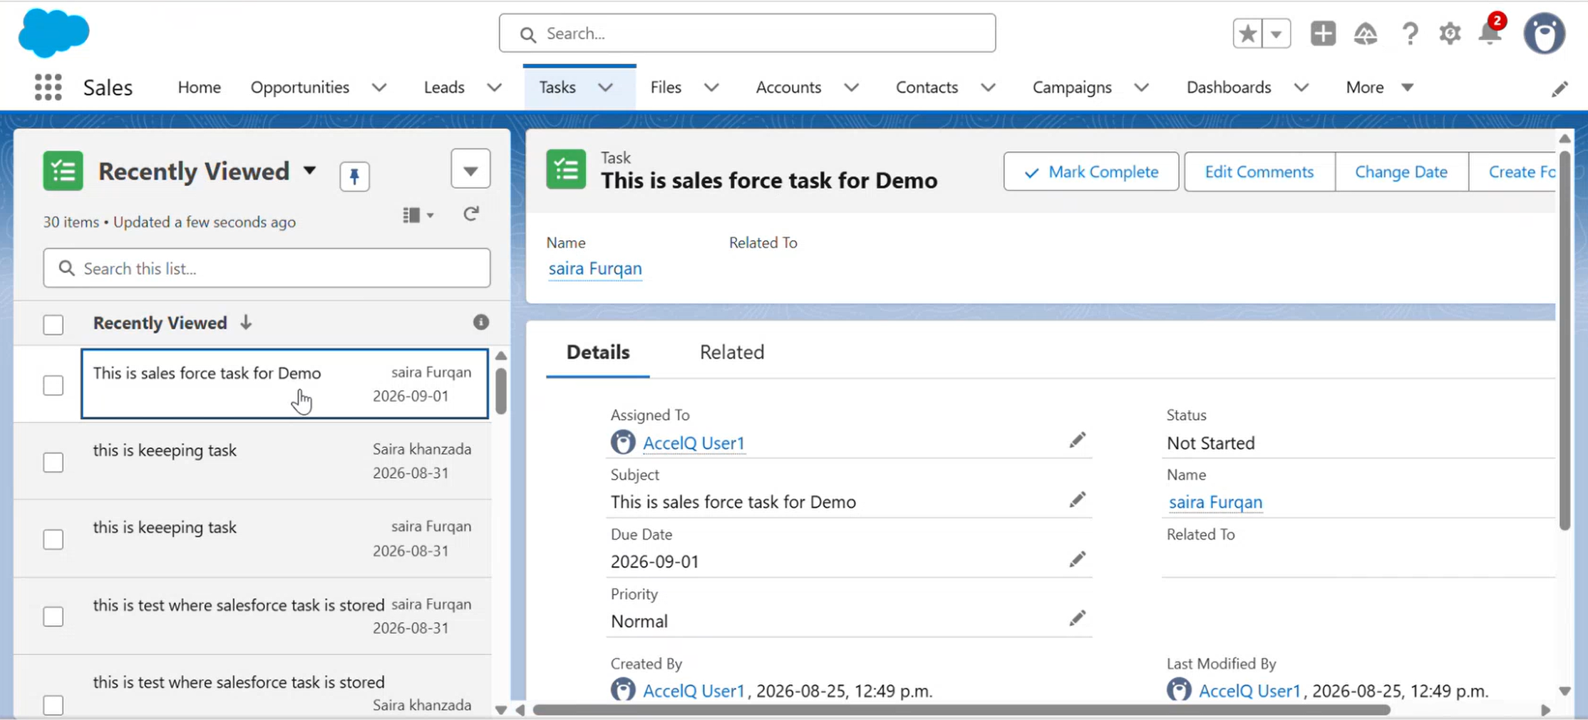Edit the Subject field pencil
Viewport: 1588px width, 720px height.
coord(1077,500)
